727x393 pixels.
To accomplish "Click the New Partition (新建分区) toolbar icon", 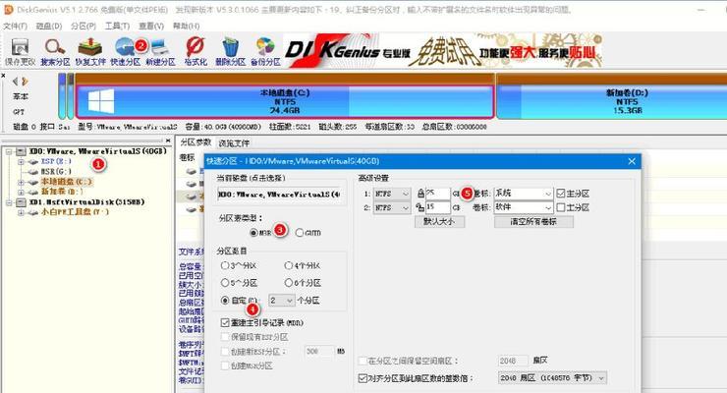I will (x=160, y=51).
